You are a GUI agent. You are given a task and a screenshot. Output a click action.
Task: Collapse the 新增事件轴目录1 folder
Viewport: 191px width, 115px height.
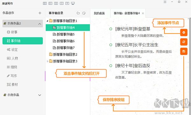pos(47,21)
